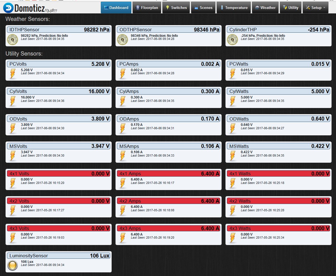Click the PCAmps lightning icon

click(x=123, y=74)
